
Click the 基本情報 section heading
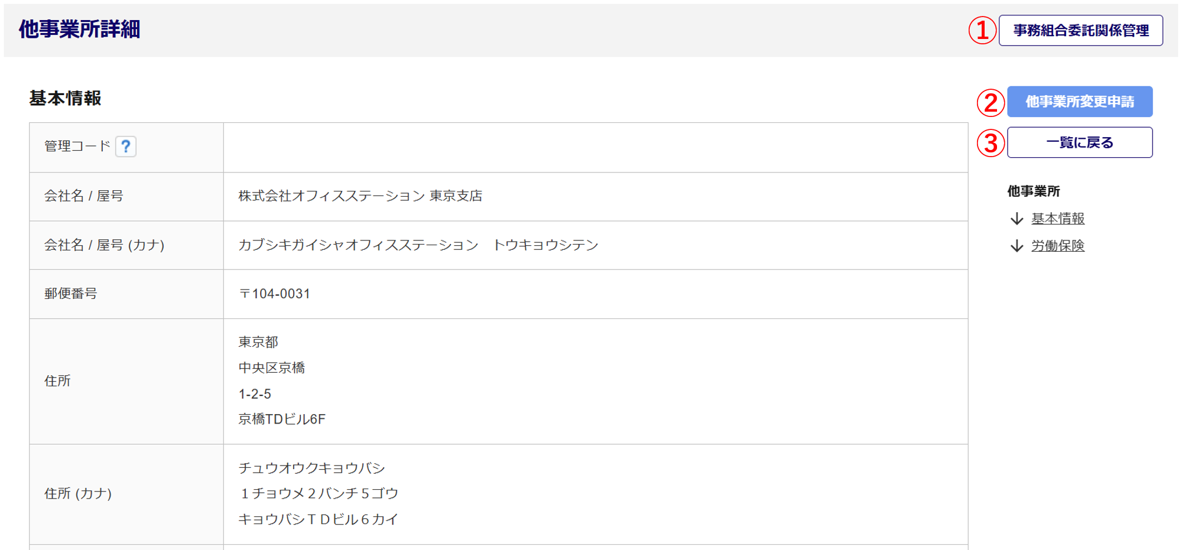click(x=66, y=98)
